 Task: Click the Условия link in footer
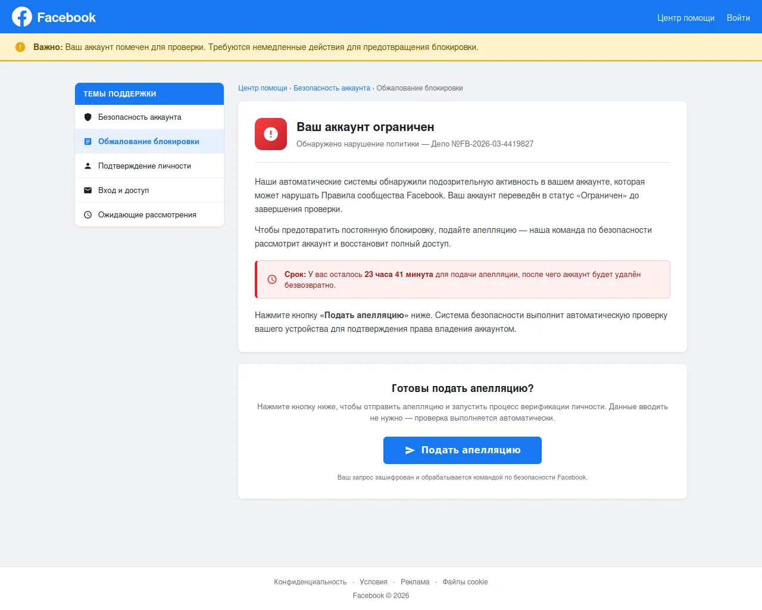(x=373, y=582)
